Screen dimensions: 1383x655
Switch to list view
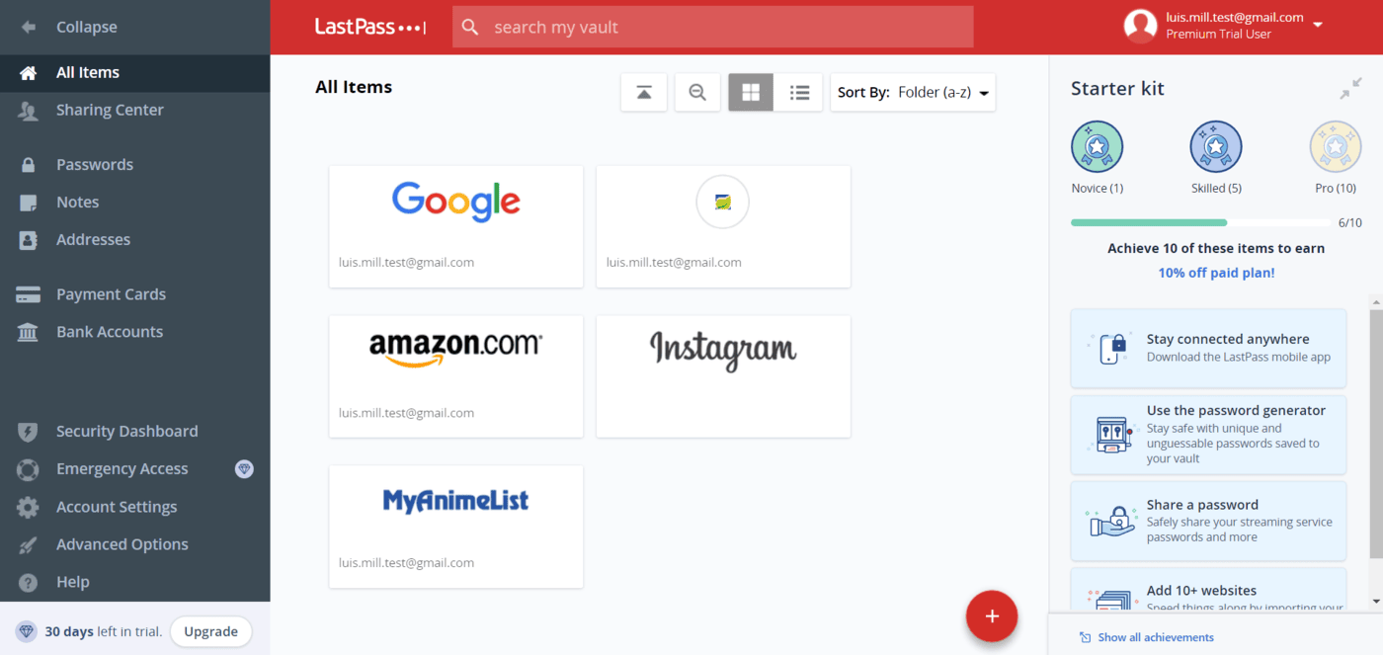tap(799, 92)
